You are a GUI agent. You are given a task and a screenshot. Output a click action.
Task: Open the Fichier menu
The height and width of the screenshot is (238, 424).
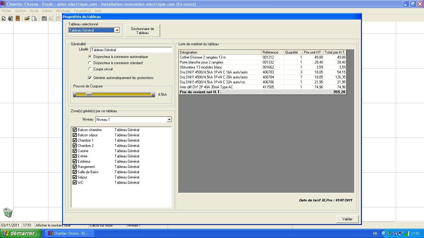[x=6, y=11]
